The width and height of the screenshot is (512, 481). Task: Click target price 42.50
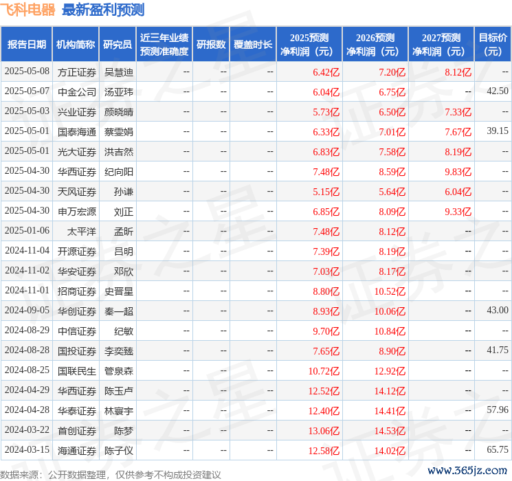click(x=498, y=91)
